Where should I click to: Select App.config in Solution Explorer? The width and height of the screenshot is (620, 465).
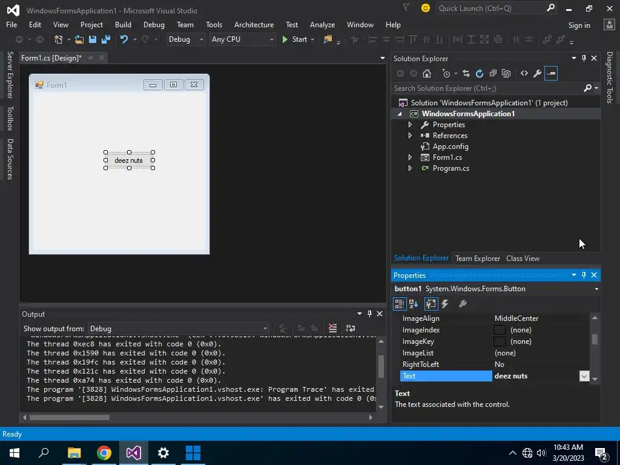tap(450, 147)
